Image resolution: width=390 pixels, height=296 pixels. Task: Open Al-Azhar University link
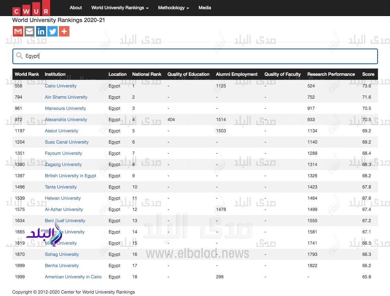point(64,209)
